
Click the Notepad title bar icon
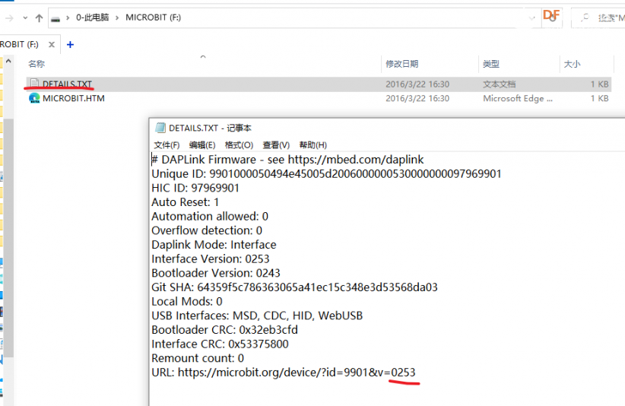[x=160, y=128]
